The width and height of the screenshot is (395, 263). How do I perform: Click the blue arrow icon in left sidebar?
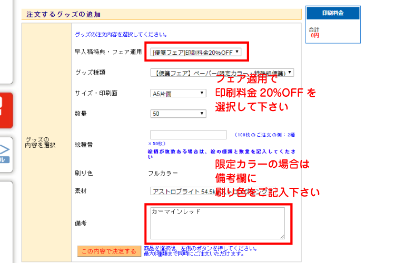(5, 149)
